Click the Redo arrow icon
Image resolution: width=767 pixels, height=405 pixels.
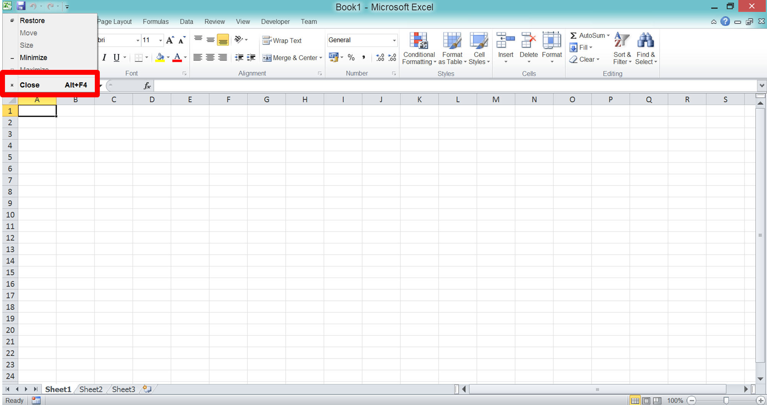point(50,6)
